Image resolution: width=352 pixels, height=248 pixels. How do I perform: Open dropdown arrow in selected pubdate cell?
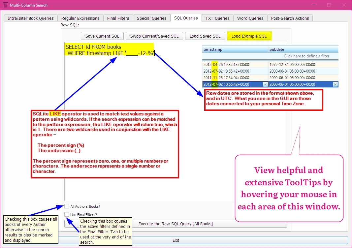335,84
